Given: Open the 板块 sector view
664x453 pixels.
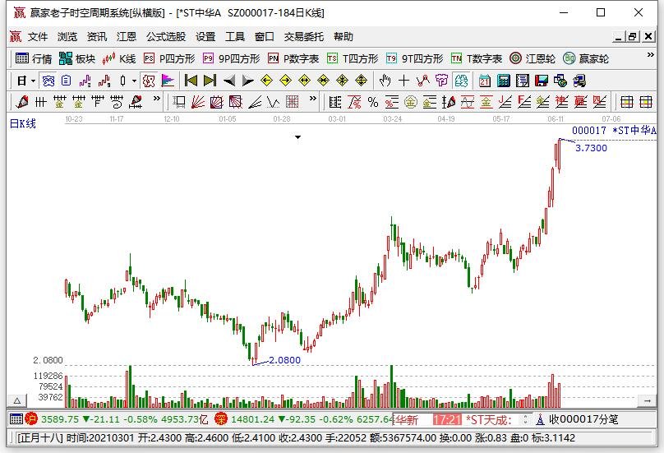Looking at the screenshot, I should pyautogui.click(x=77, y=58).
